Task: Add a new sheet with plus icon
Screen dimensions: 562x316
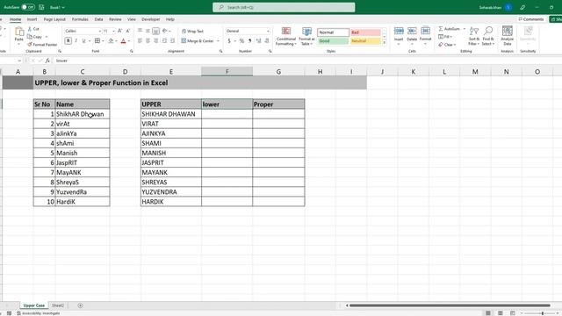Action: click(80, 305)
